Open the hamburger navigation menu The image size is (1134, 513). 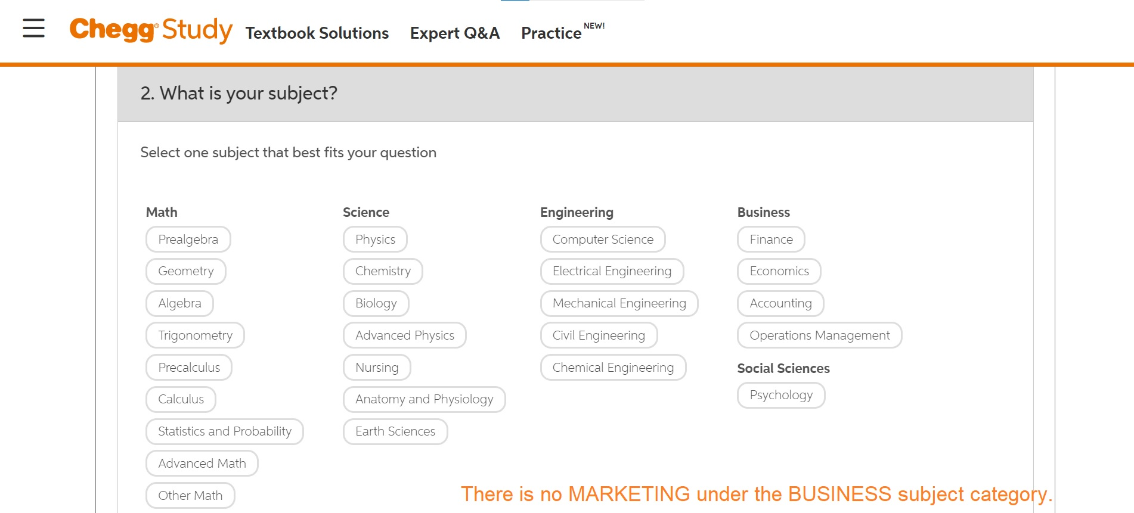pyautogui.click(x=33, y=29)
